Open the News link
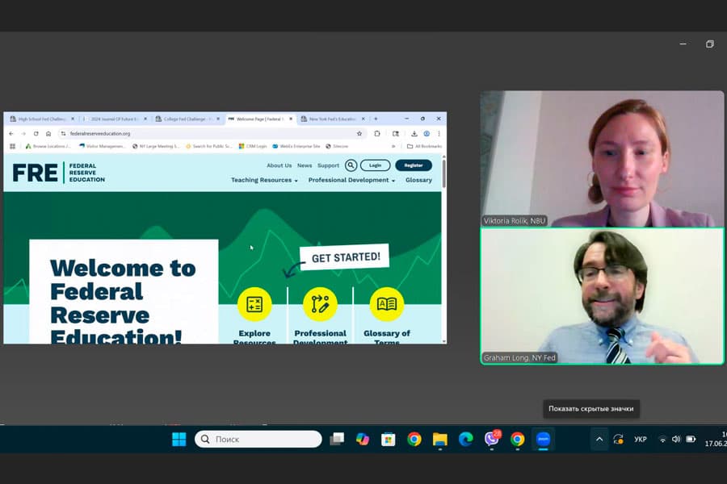This screenshot has width=727, height=484. [305, 165]
